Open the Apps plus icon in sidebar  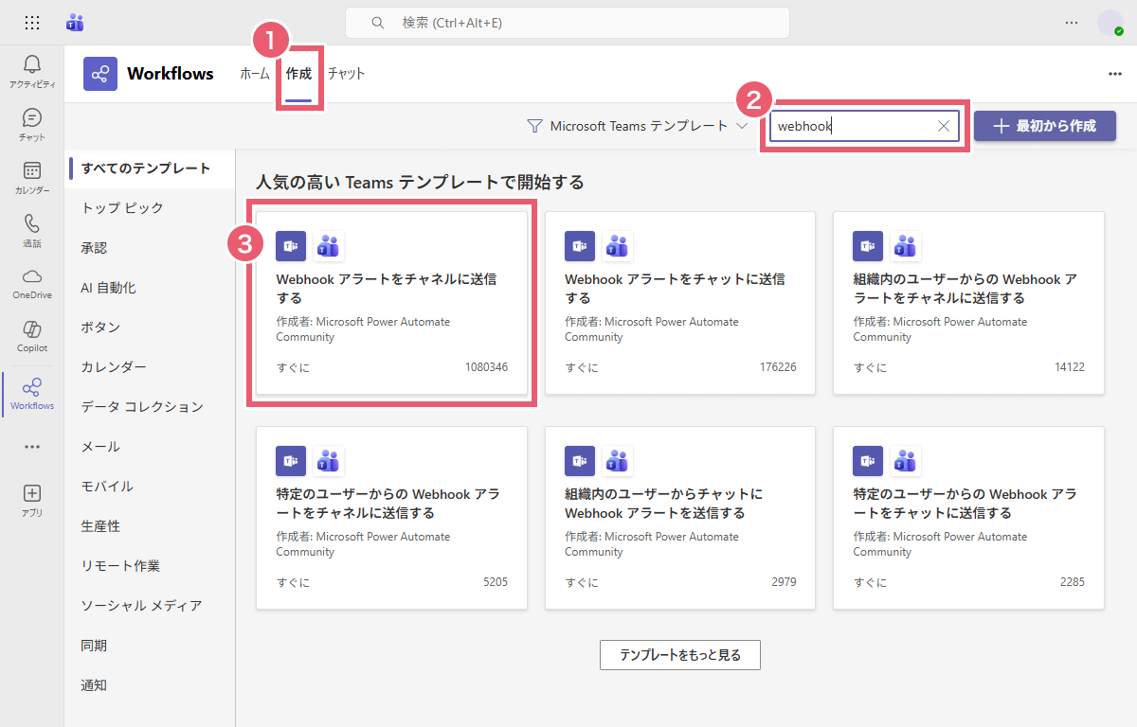[x=32, y=493]
